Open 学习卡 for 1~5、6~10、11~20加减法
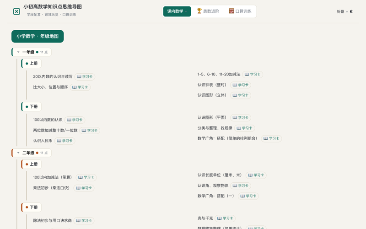 click(x=253, y=74)
